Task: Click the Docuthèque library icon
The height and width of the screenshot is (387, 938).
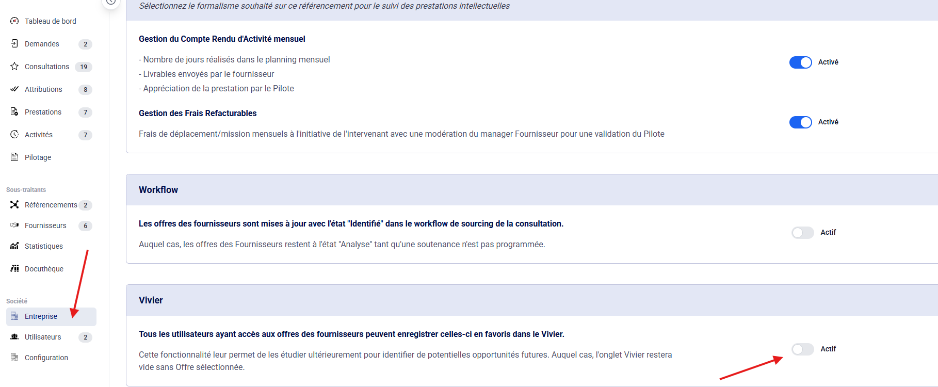Action: coord(14,269)
